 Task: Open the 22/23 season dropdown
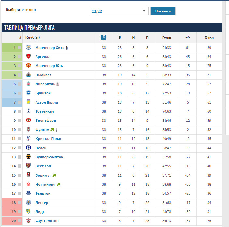pos(119,11)
